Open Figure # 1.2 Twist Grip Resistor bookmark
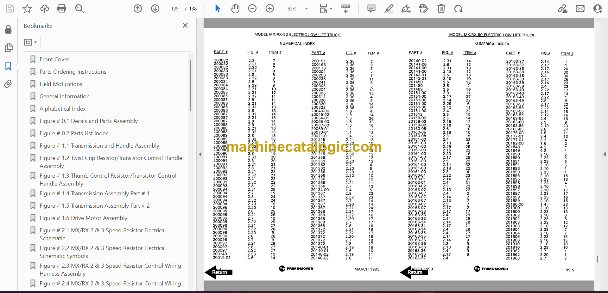Image resolution: width=608 pixels, height=293 pixels. [111, 162]
